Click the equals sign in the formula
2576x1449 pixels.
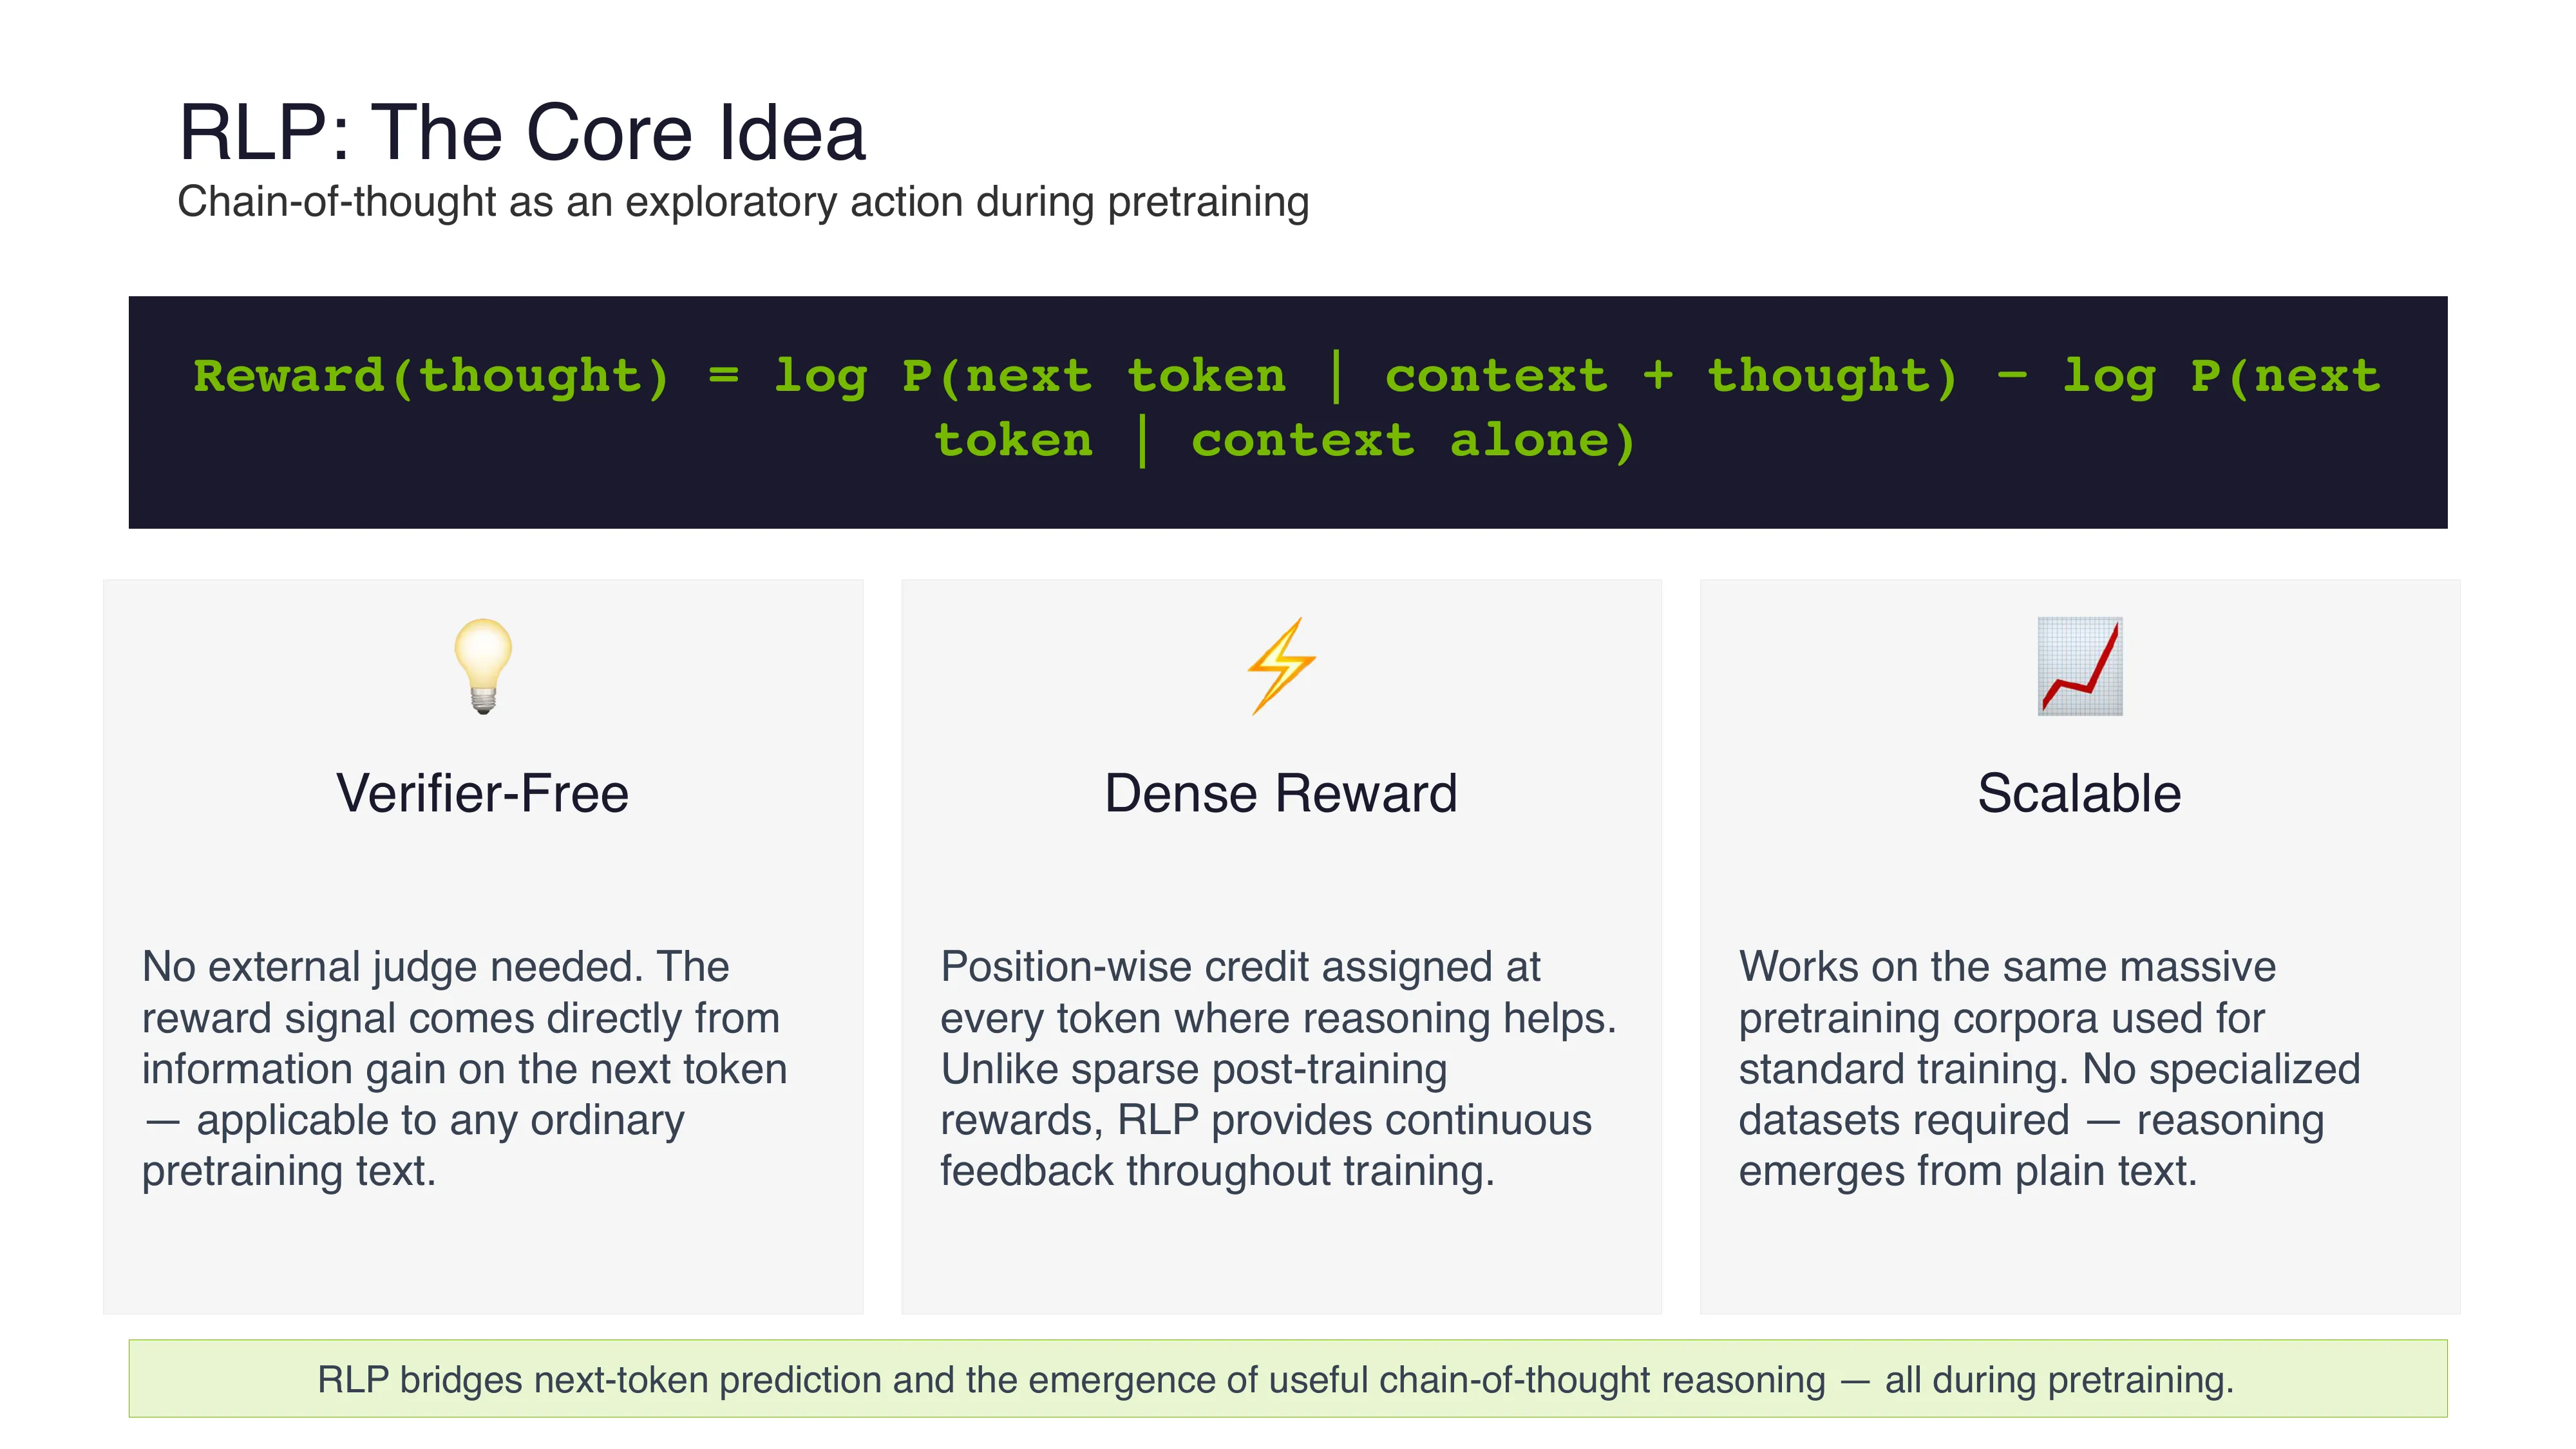(723, 377)
